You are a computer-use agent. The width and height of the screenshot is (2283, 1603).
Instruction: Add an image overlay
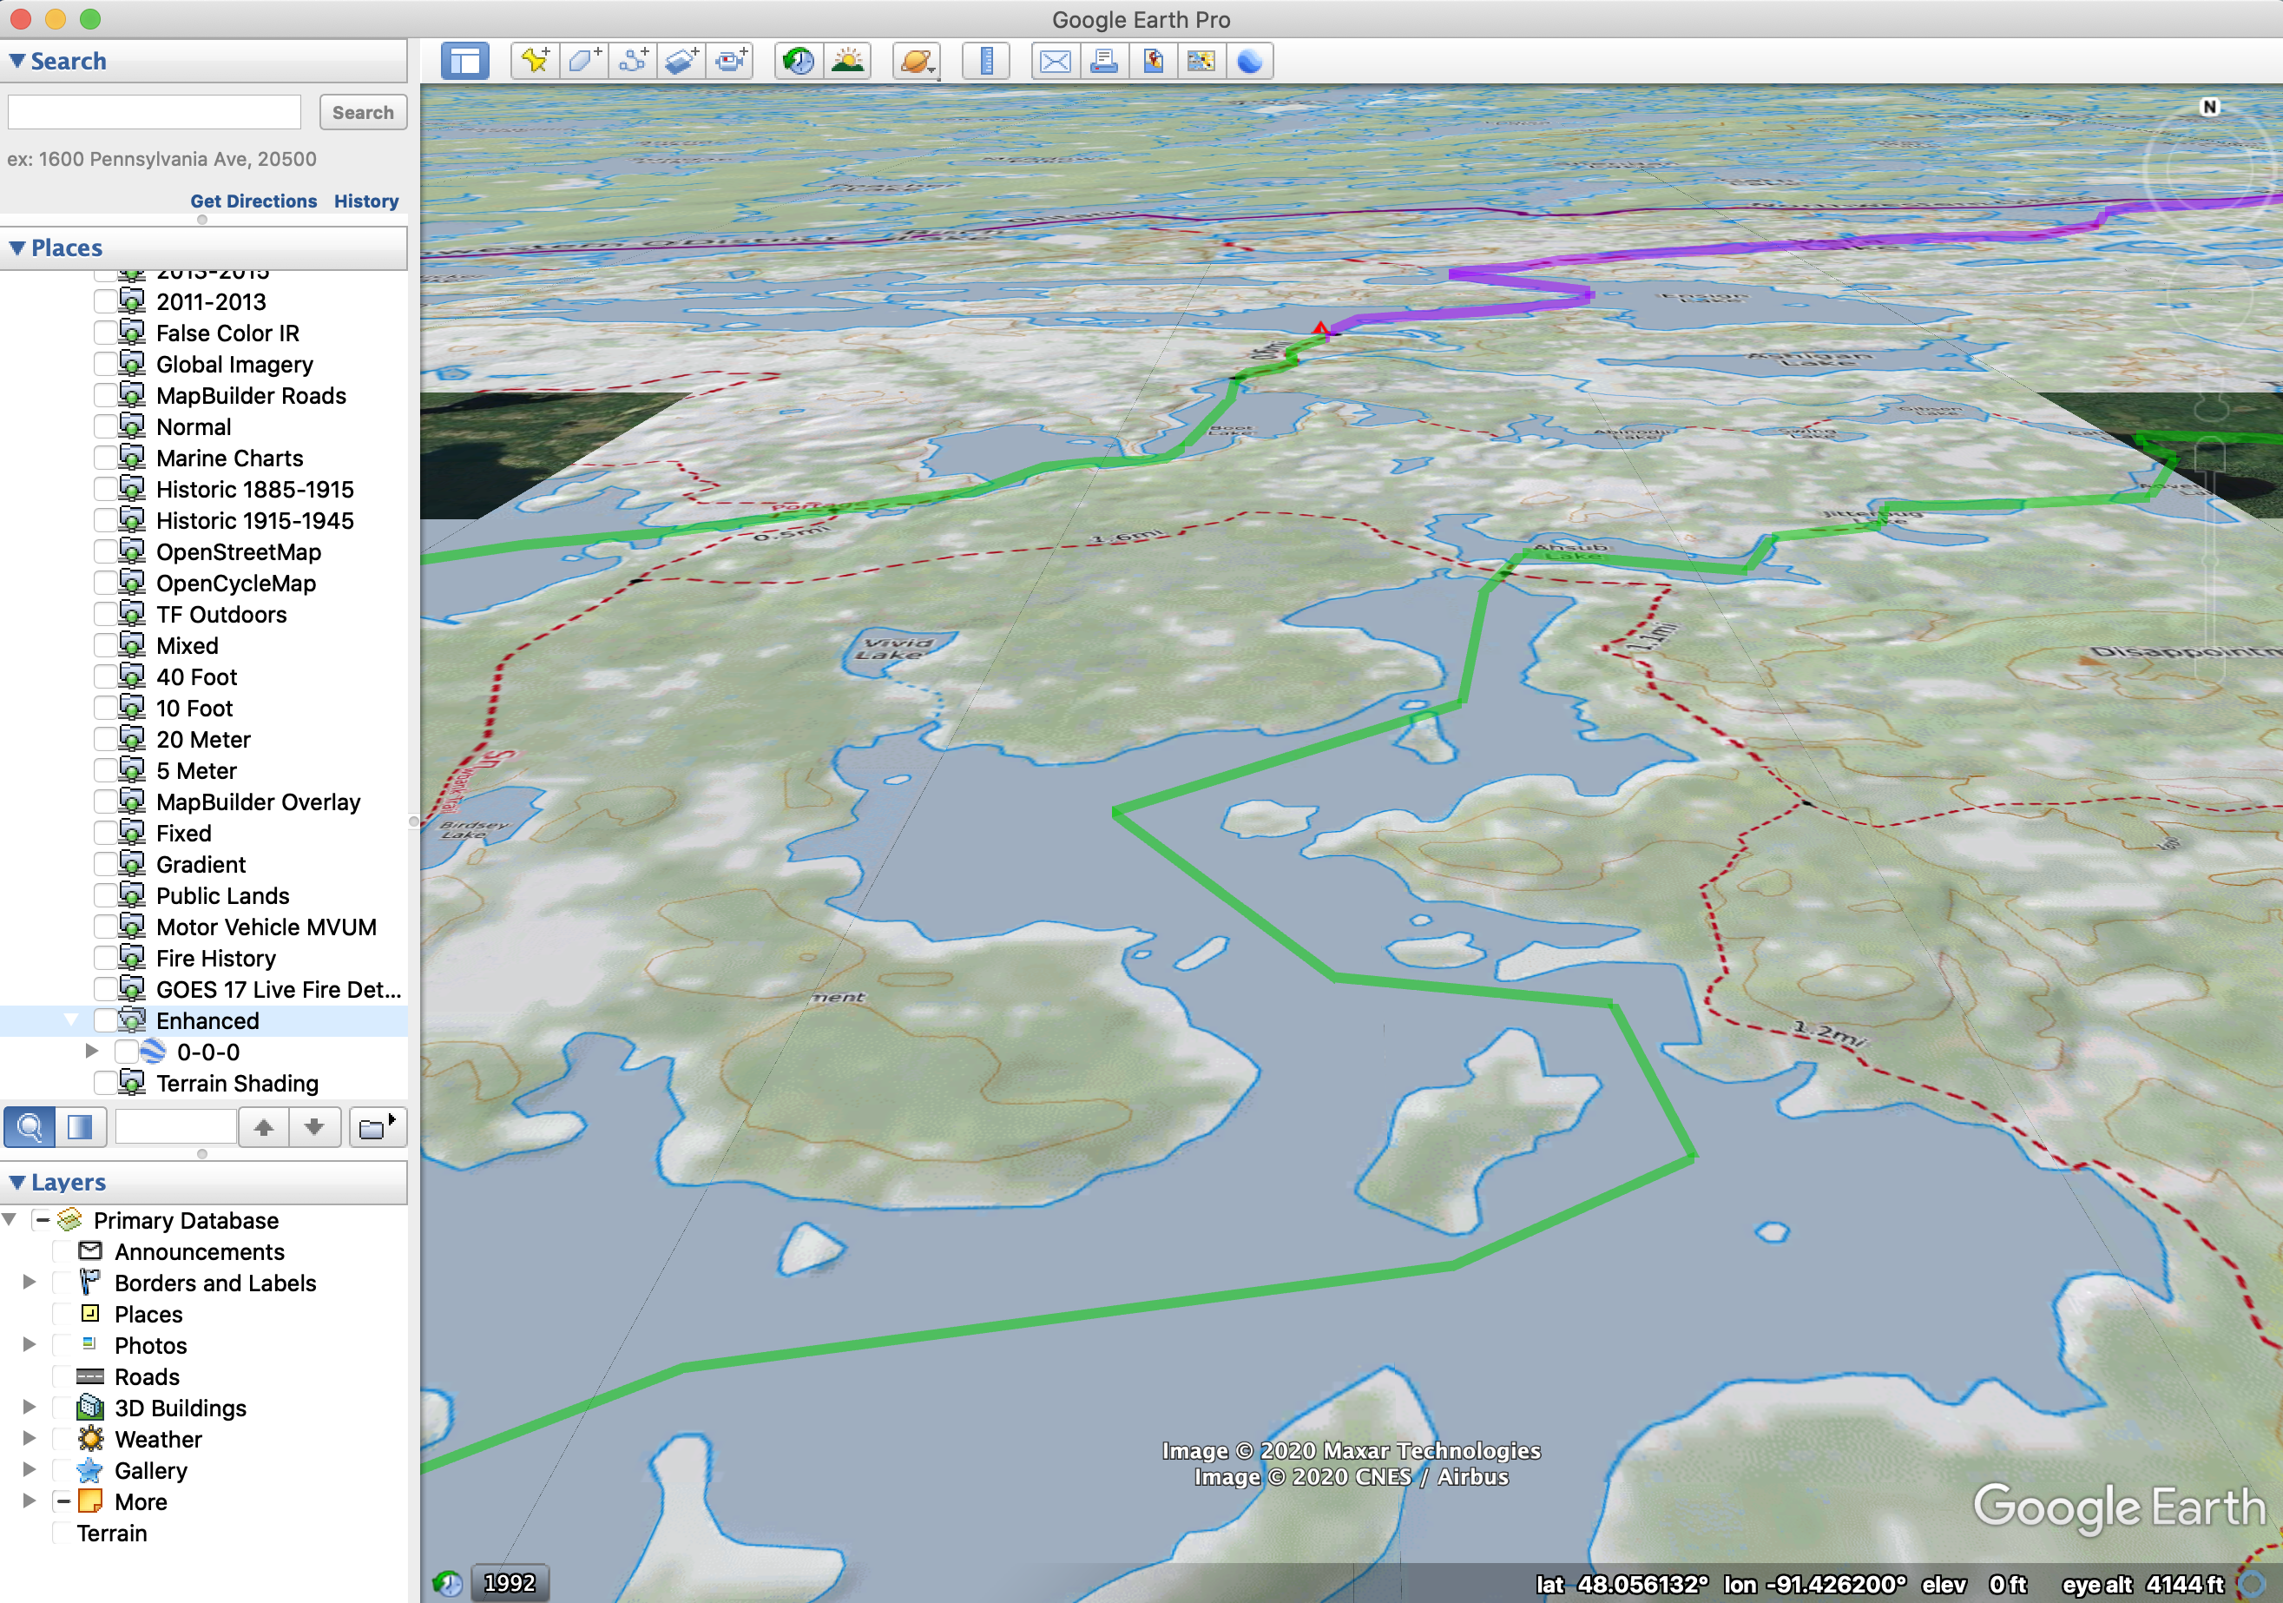(x=681, y=62)
